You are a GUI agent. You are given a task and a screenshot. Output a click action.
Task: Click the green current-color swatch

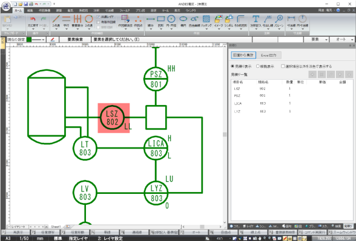tap(29, 40)
